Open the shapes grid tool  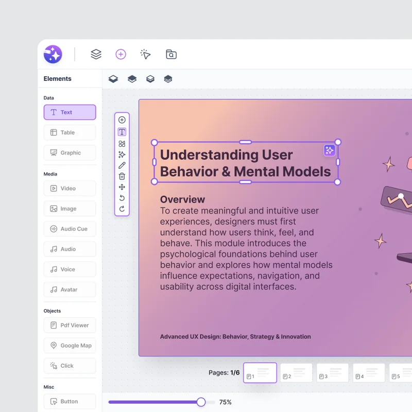pyautogui.click(x=122, y=144)
